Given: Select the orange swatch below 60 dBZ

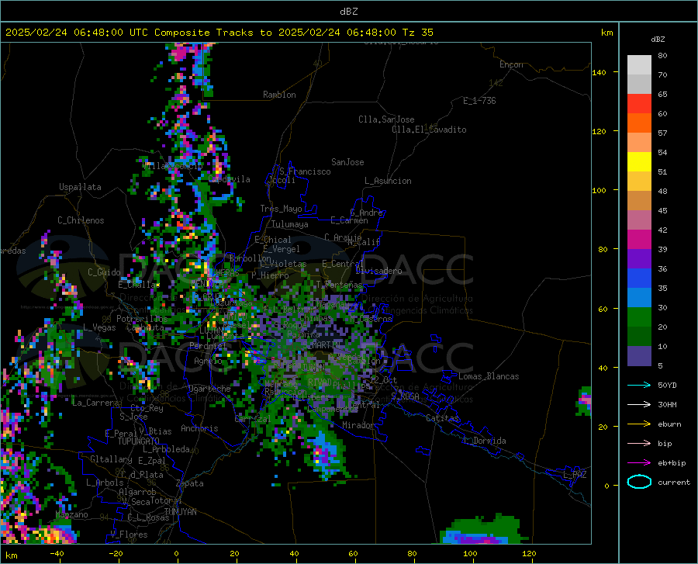Looking at the screenshot, I should [639, 123].
